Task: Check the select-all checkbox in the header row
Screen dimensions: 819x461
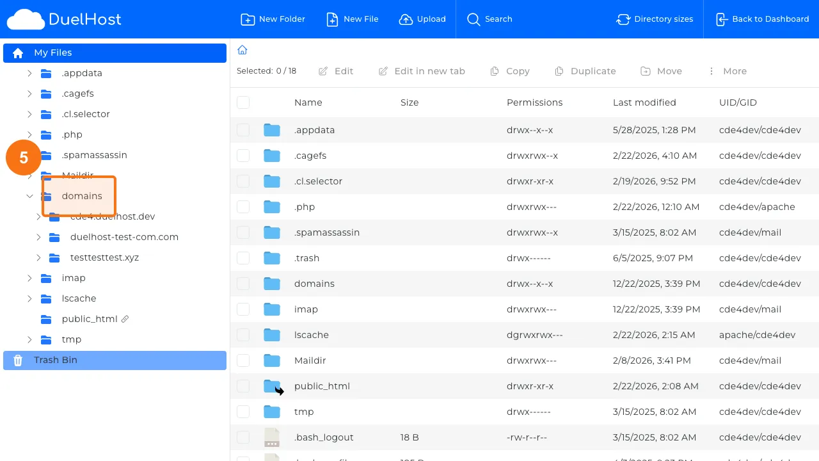Action: (x=243, y=102)
